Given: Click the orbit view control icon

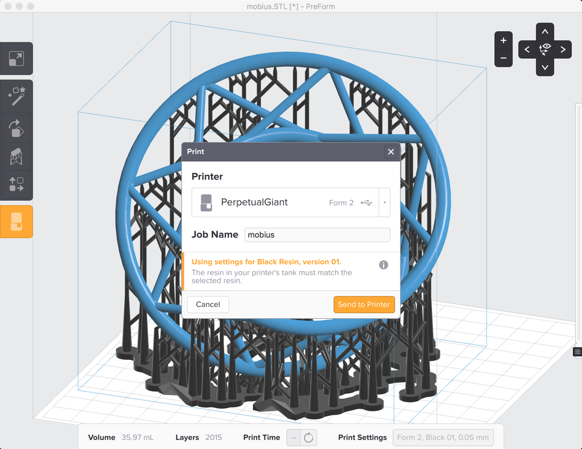Looking at the screenshot, I should click(x=545, y=49).
